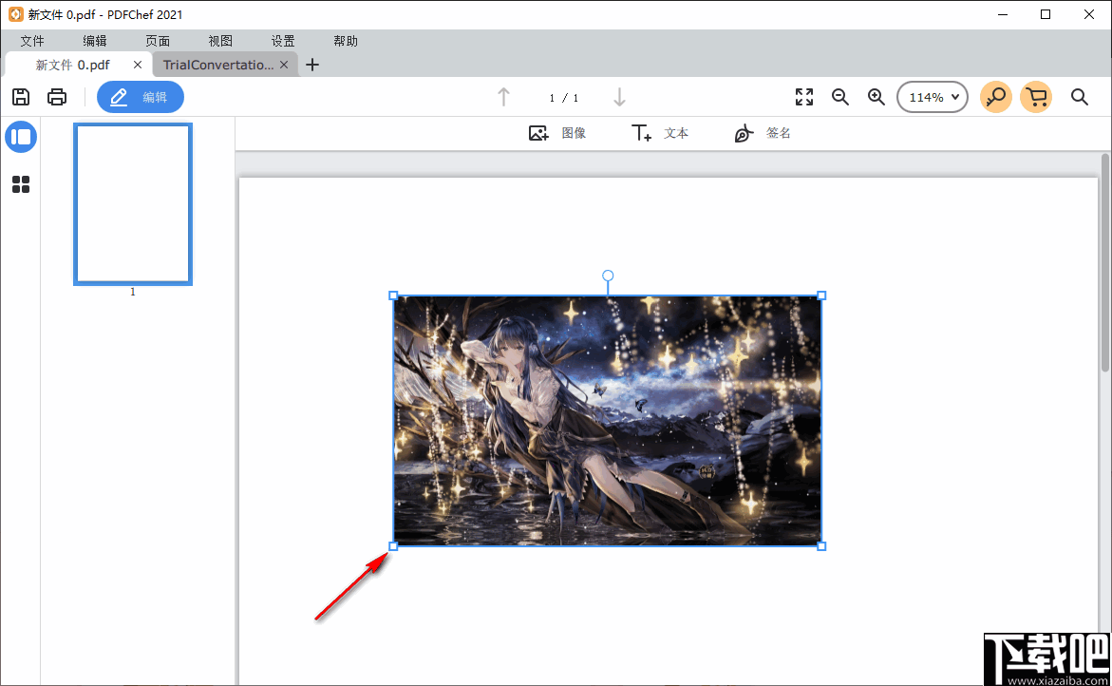
Task: Open the license key activation icon
Action: coord(995,97)
